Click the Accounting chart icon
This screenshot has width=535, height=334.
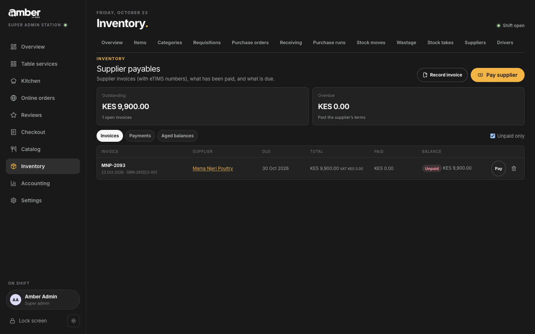coord(13,183)
